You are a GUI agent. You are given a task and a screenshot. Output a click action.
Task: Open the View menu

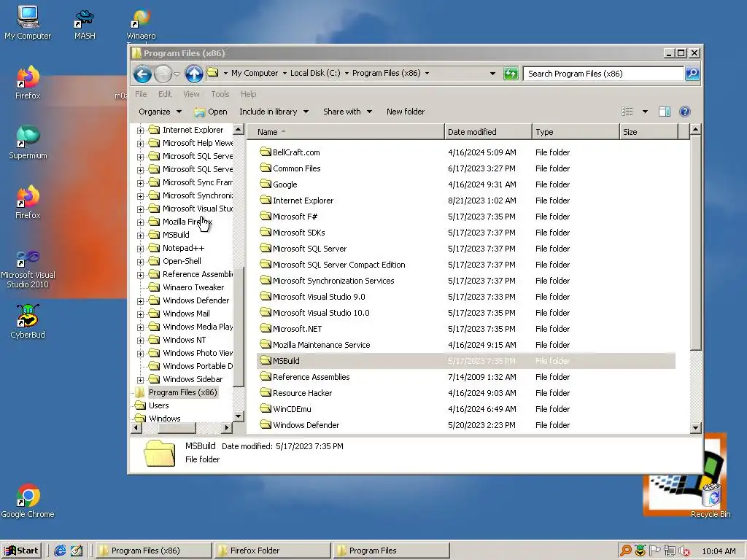pyautogui.click(x=191, y=94)
